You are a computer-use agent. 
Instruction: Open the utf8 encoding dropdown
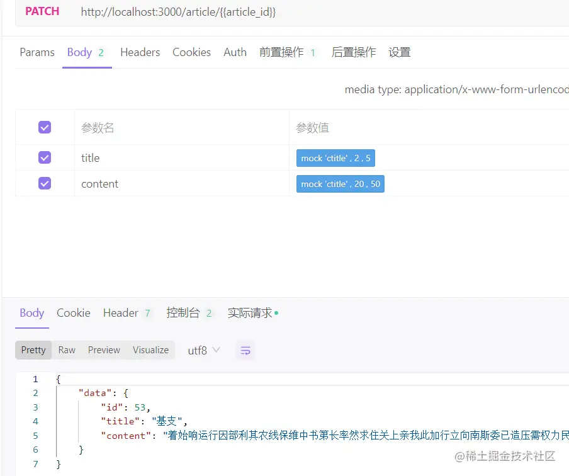203,350
